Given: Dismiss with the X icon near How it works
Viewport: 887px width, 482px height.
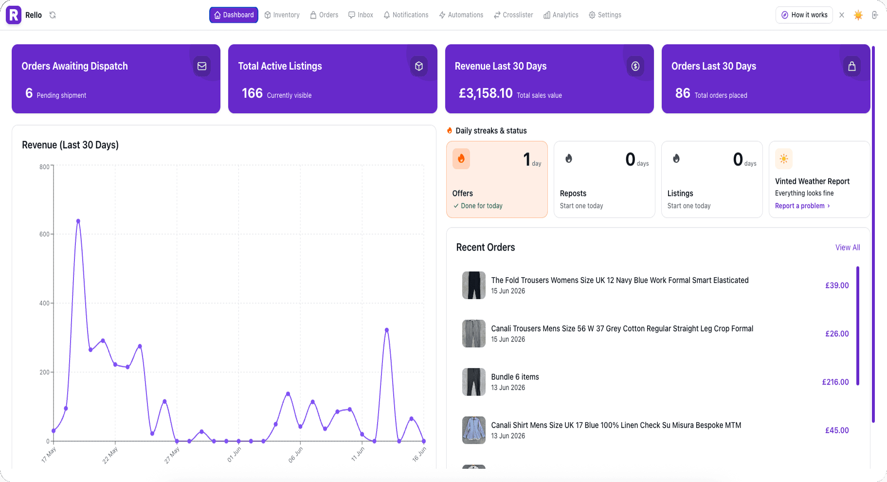Looking at the screenshot, I should 842,15.
